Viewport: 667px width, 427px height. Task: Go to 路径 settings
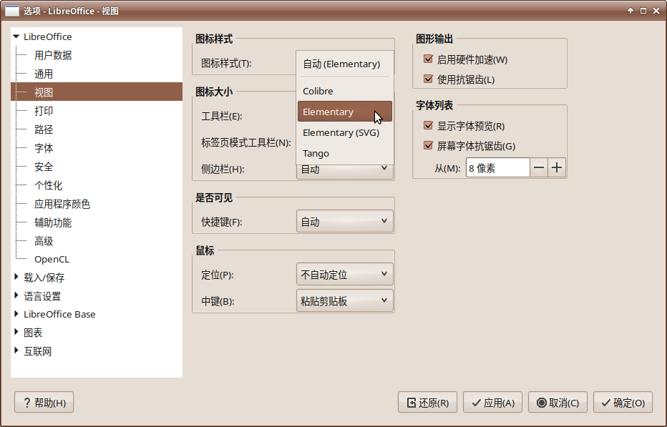(x=44, y=129)
